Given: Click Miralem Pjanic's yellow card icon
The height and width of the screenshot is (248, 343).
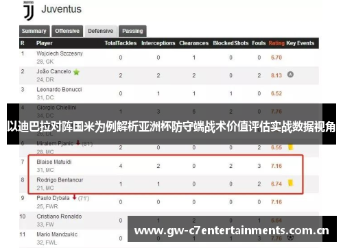Looking at the screenshot, I should coord(291,147).
